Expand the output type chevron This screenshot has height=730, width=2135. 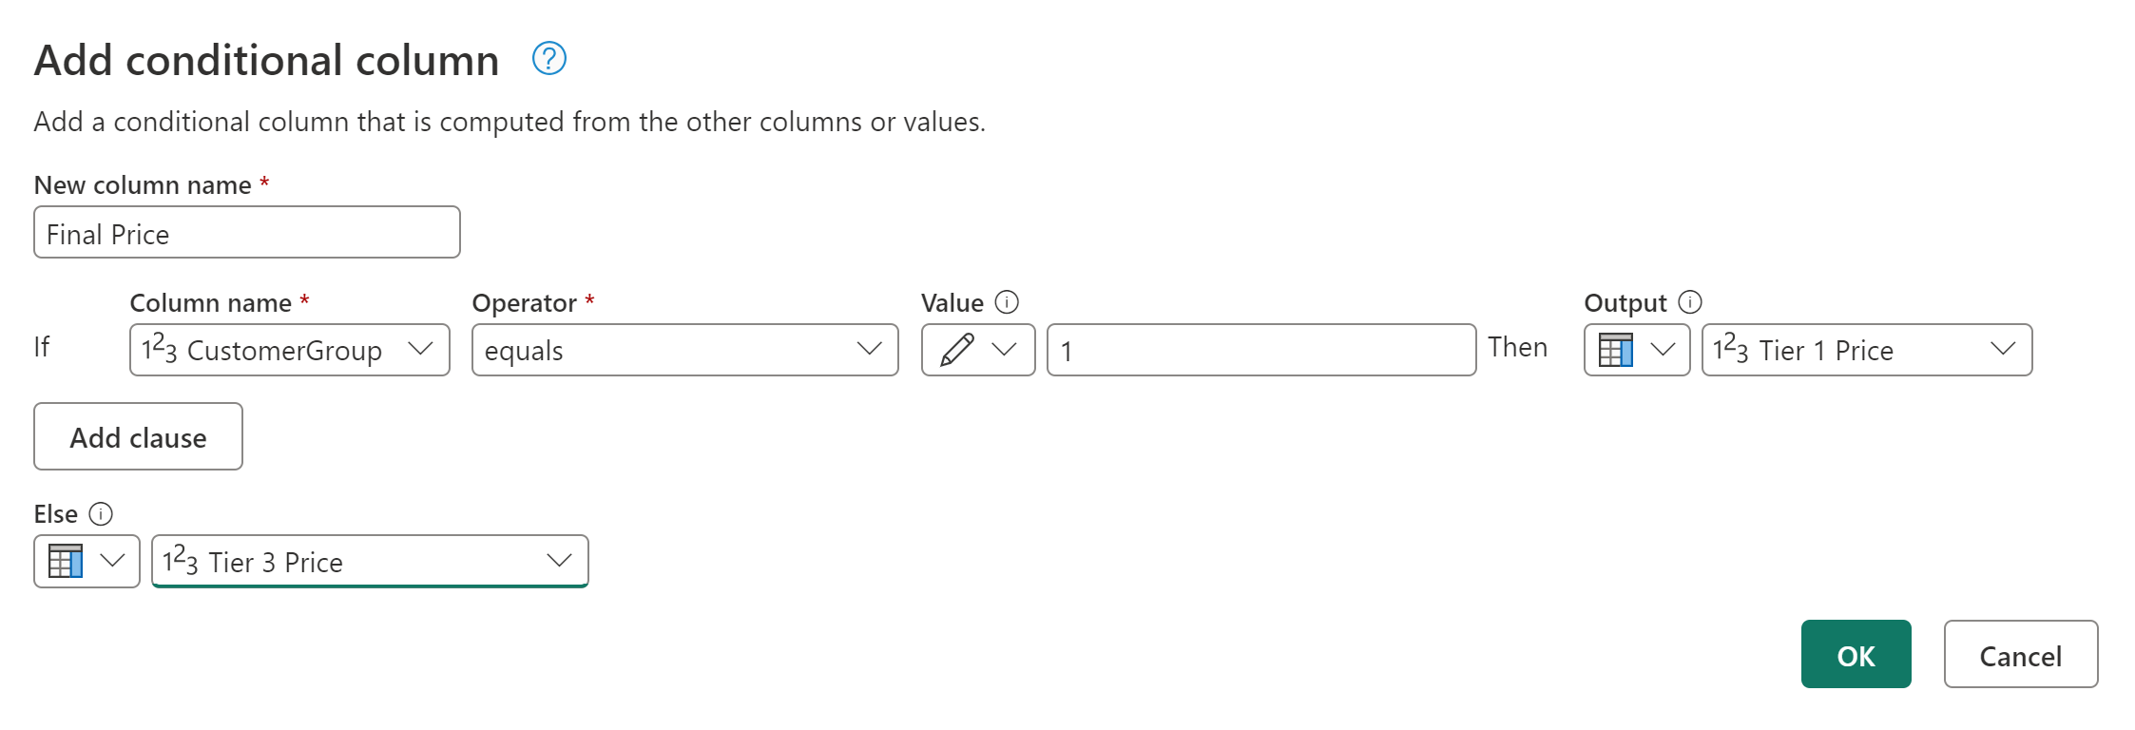pos(1663,350)
